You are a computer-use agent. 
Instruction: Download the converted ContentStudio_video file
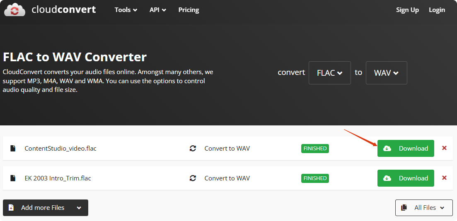pos(406,148)
